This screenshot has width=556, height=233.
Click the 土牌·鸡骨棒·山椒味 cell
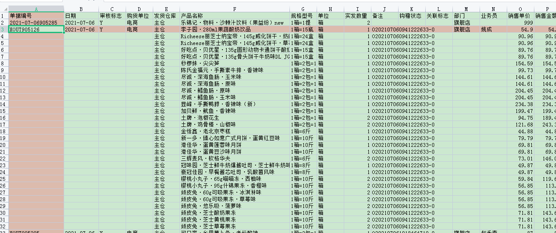pyautogui.click(x=235, y=124)
